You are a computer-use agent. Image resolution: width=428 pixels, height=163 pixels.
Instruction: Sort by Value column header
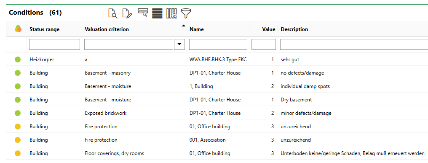pos(269,29)
